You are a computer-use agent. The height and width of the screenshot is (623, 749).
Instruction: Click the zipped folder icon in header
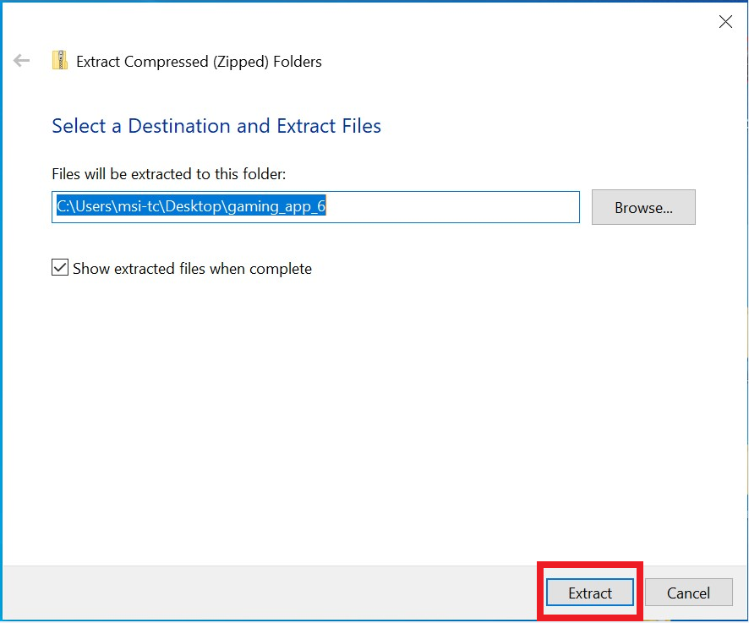tap(60, 61)
